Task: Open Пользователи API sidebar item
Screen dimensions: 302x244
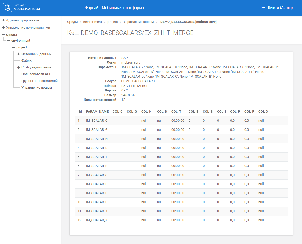Action: tap(36, 74)
